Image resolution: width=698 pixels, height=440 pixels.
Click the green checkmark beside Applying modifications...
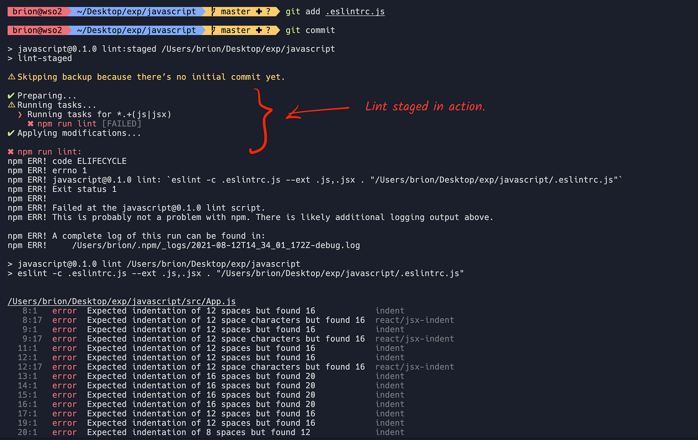pyautogui.click(x=11, y=133)
